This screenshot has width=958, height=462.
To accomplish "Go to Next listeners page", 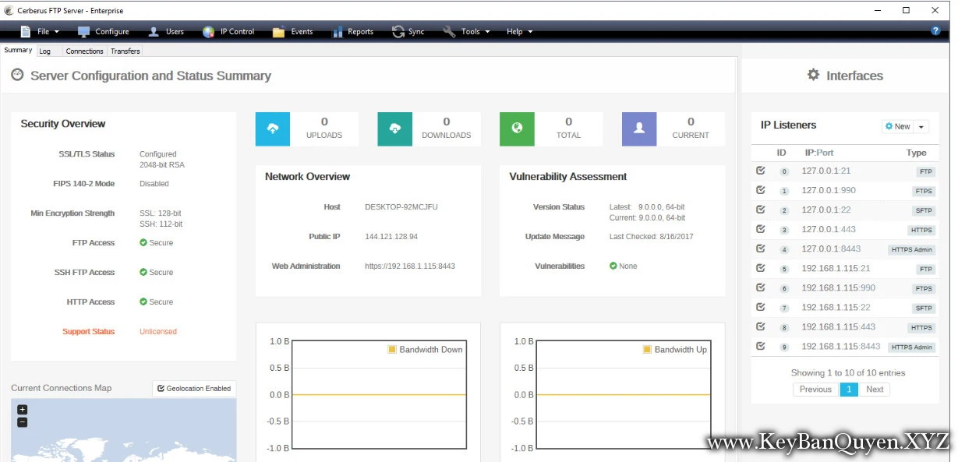I will [875, 390].
